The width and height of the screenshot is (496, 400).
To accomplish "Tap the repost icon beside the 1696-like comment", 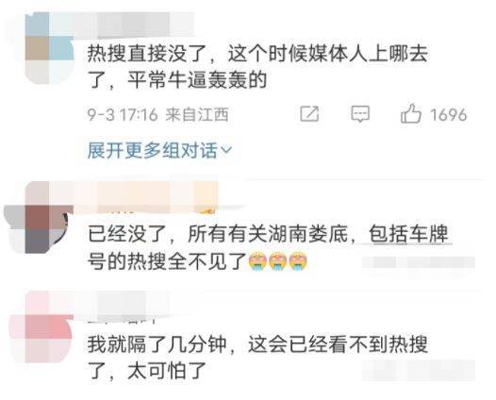I will [x=309, y=114].
